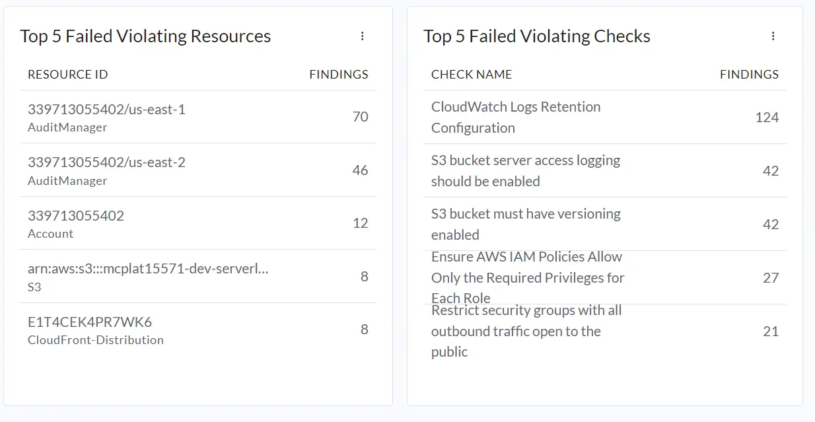Click the 124 findings count for CloudWatch check
The width and height of the screenshot is (815, 422).
point(767,117)
